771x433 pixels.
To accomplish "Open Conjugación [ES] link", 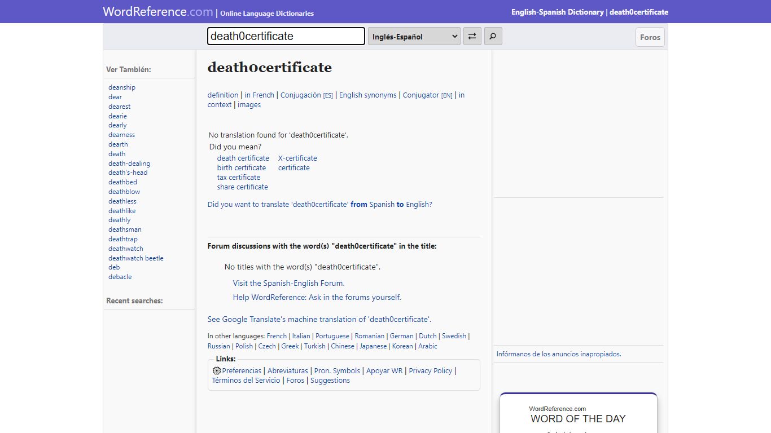I will pos(306,95).
